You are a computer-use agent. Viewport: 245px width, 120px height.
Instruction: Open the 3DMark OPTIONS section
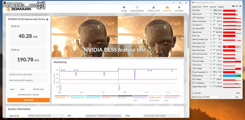point(179,9)
